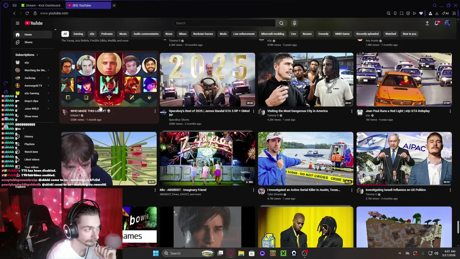Open the 2025 Spaceboy's Best of thumbnail

207,79
